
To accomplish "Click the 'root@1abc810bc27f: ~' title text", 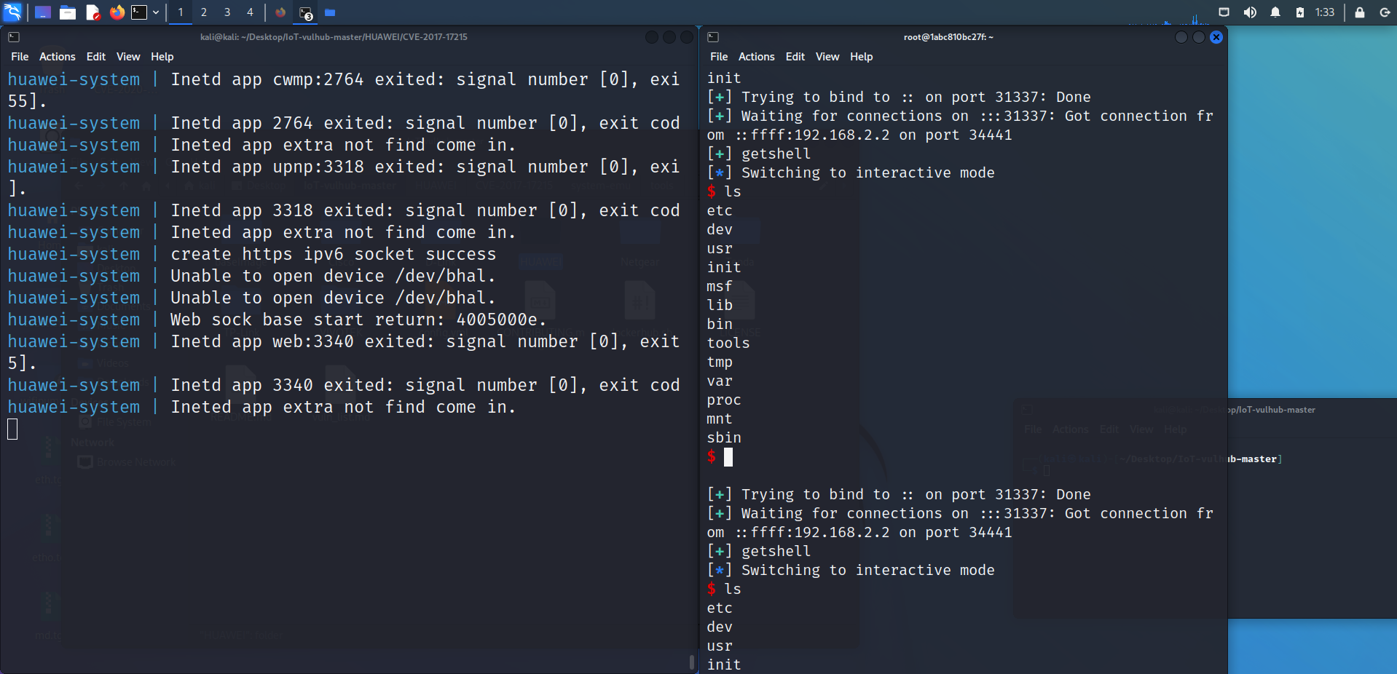I will [948, 37].
